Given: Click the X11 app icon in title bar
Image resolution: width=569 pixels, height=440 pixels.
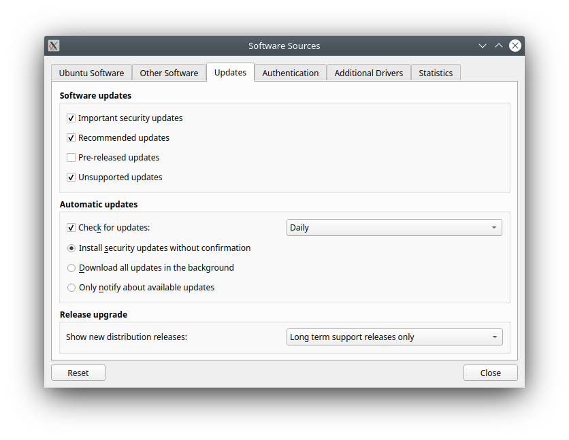Looking at the screenshot, I should click(x=54, y=46).
